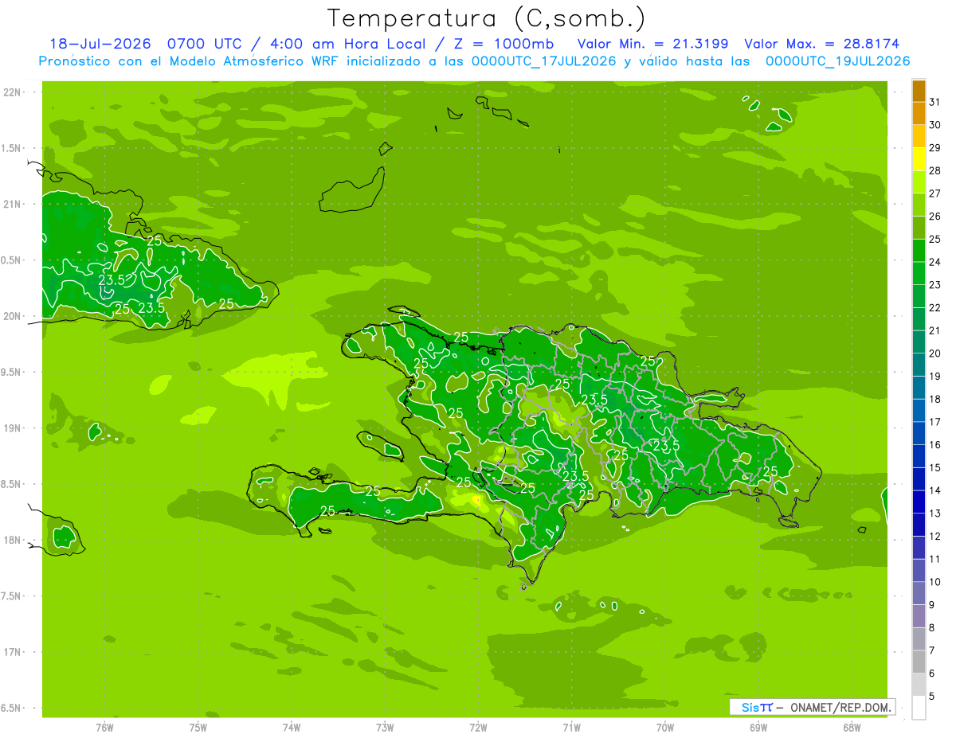Click the "20N" latitude label
This screenshot has height=738, width=956.
pyautogui.click(x=13, y=316)
